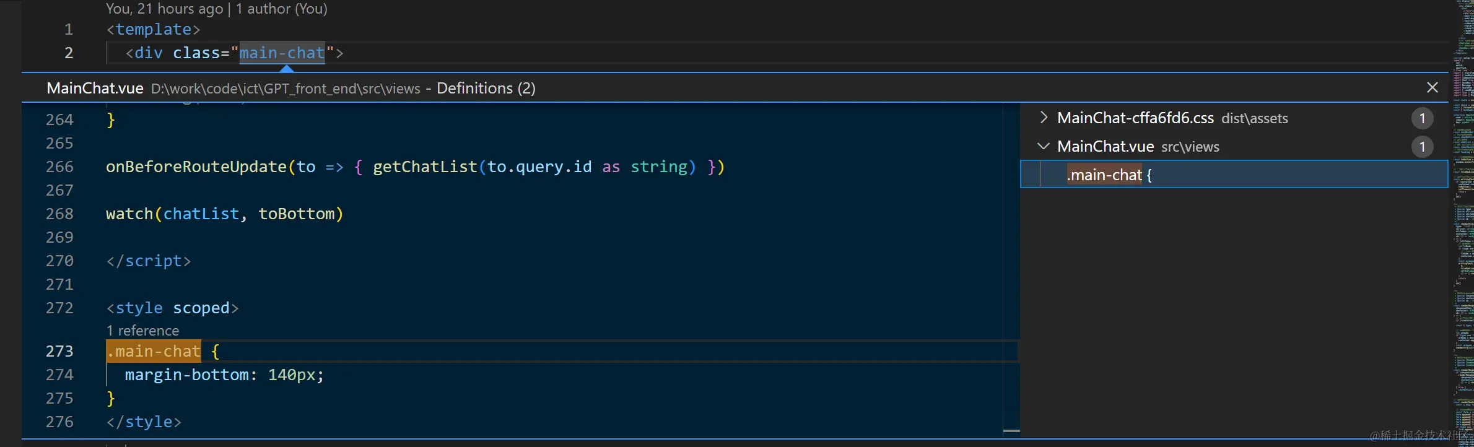Screen dimensions: 1474x447
Task: Place cursor on onBeforeRouteUpdate call
Action: [196, 167]
